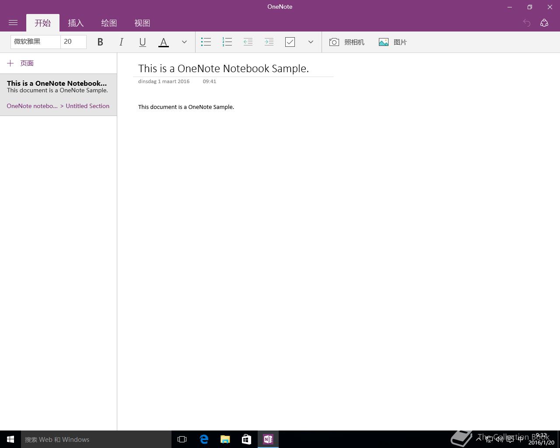The image size is (560, 448).
Task: Click the page title text
Action: [224, 68]
